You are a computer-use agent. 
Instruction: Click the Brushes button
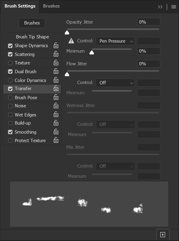pos(32,23)
